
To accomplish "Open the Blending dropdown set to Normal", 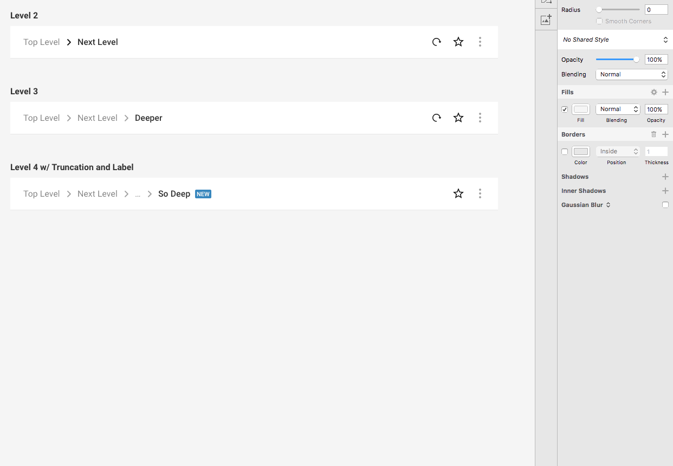I will coord(632,74).
